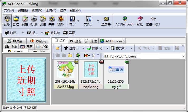Click the 获取 (Acquire) toolbar icon
188x112 pixels.
[x=7, y=21]
